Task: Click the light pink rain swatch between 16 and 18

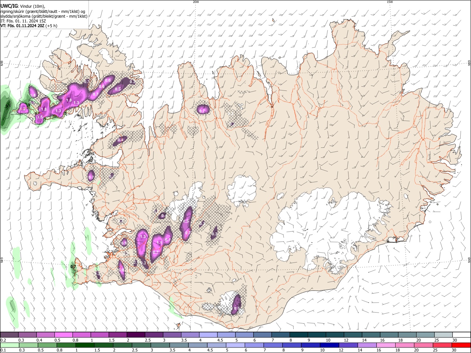Action: [x=386, y=345]
